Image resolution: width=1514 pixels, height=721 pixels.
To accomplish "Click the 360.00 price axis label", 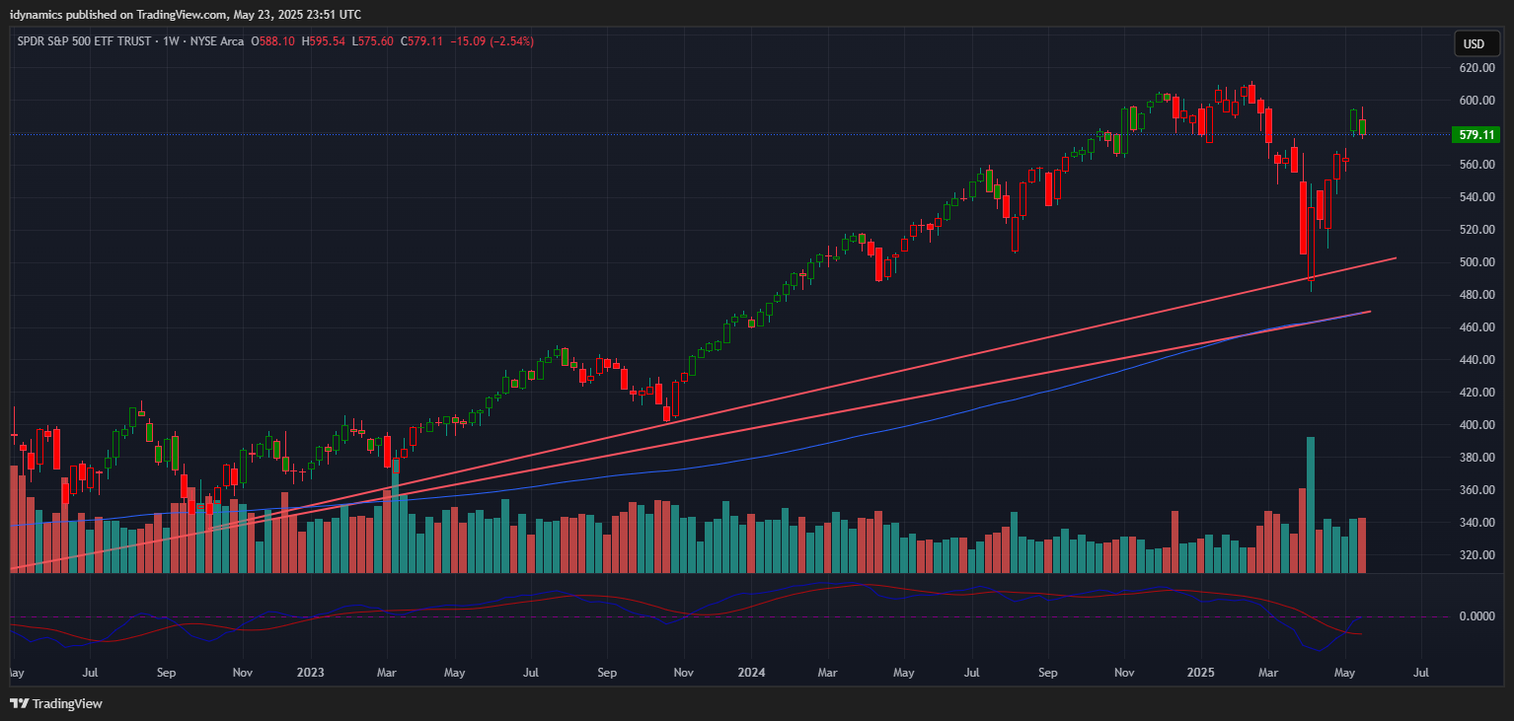I will 1476,490.
